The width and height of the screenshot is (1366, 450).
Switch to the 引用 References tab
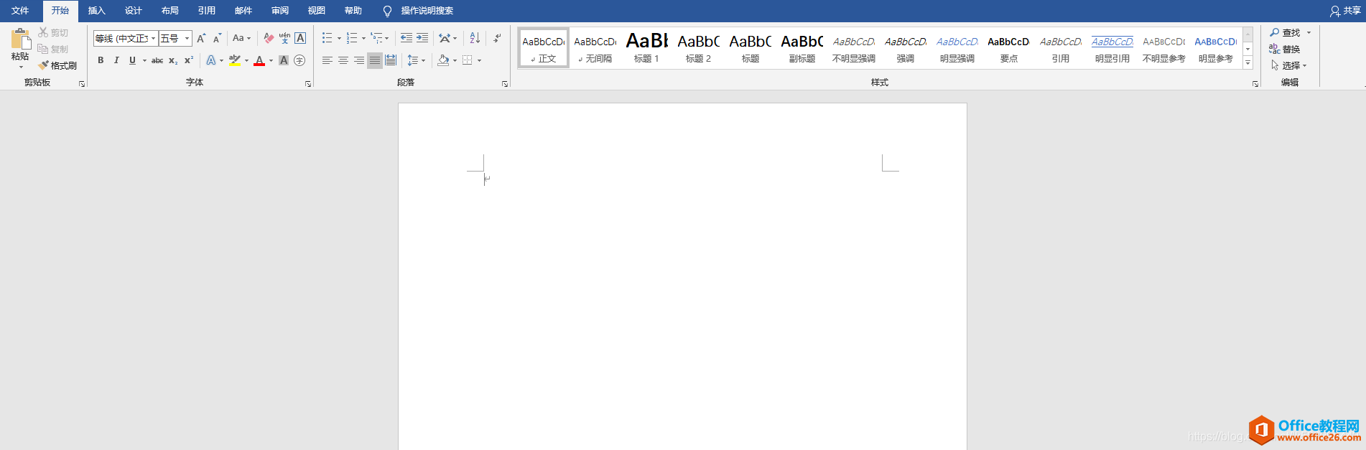click(x=207, y=11)
